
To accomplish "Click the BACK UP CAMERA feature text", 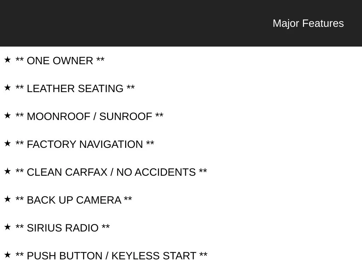I will tap(74, 200).
